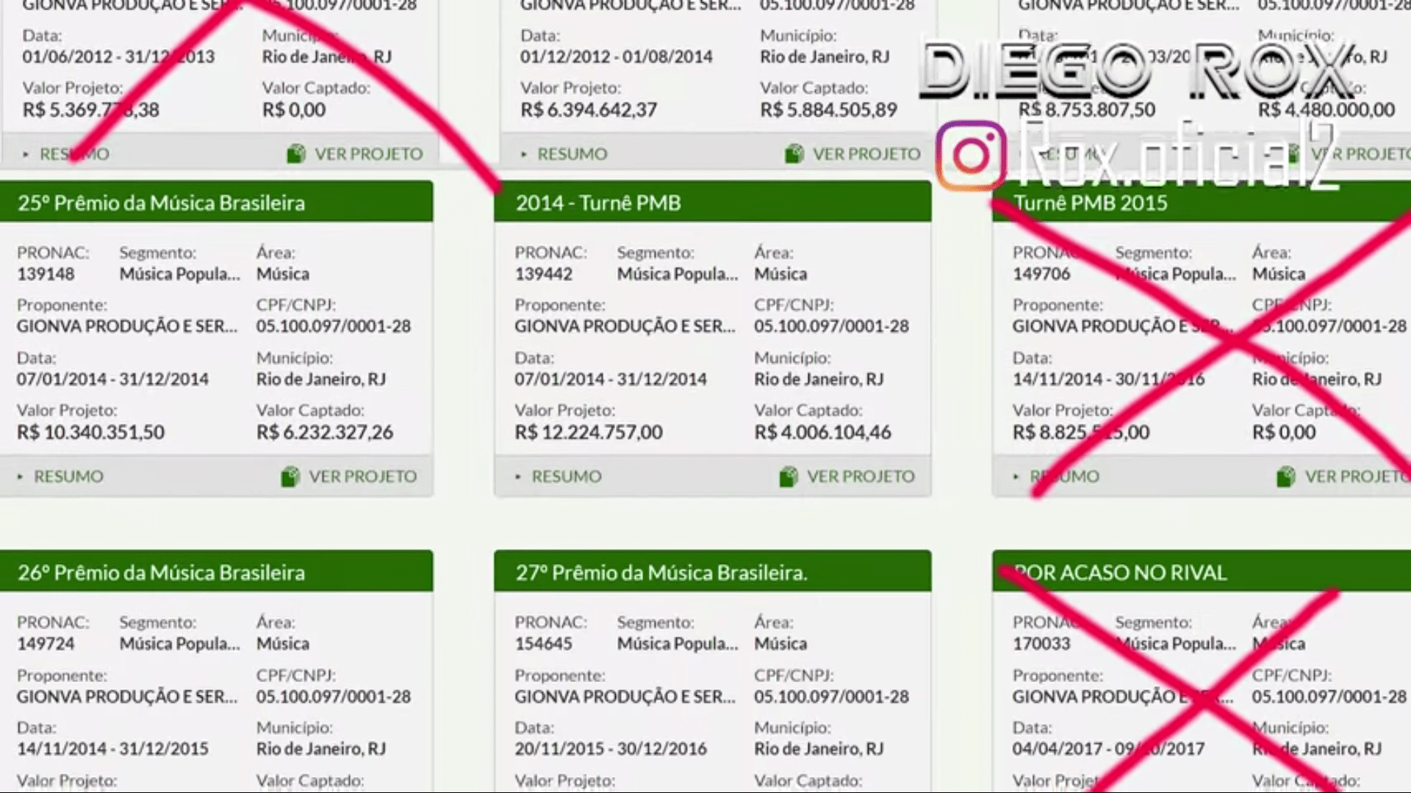Open 27º Prêmio da Música Brasileira header
The width and height of the screenshot is (1411, 793).
click(x=661, y=573)
